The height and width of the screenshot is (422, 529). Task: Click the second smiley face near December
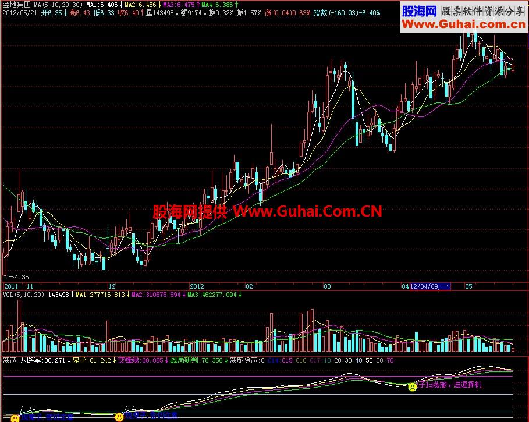[119, 417]
